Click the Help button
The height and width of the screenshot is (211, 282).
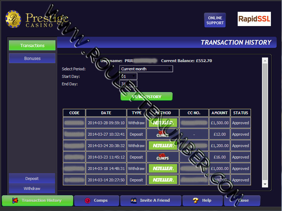pyautogui.click(x=203, y=200)
